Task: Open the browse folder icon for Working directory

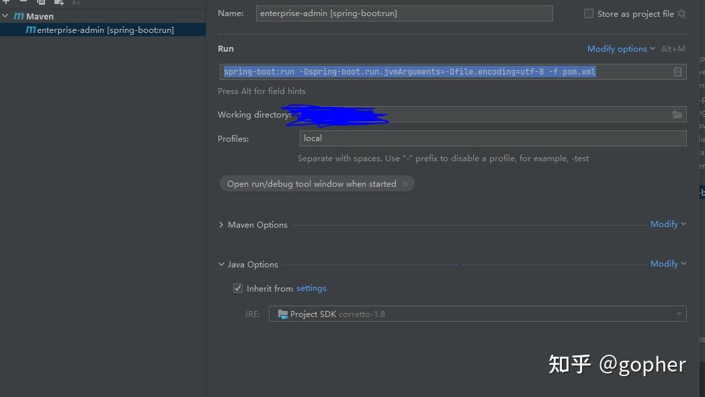Action: coord(677,114)
